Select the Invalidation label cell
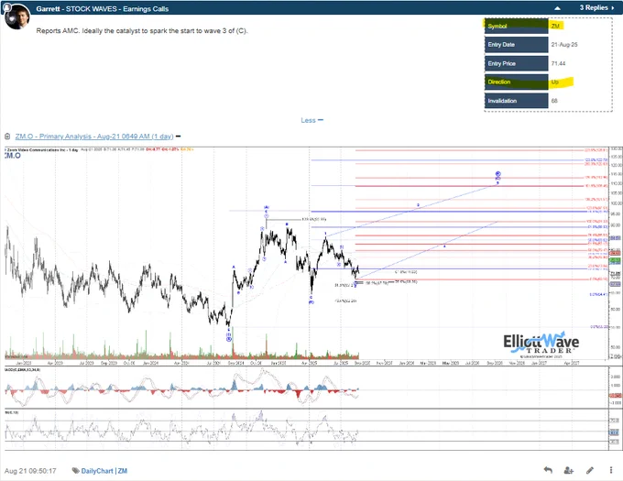The image size is (623, 481). pyautogui.click(x=516, y=101)
